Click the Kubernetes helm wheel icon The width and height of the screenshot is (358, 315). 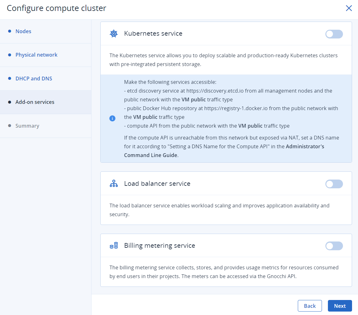[x=113, y=34]
